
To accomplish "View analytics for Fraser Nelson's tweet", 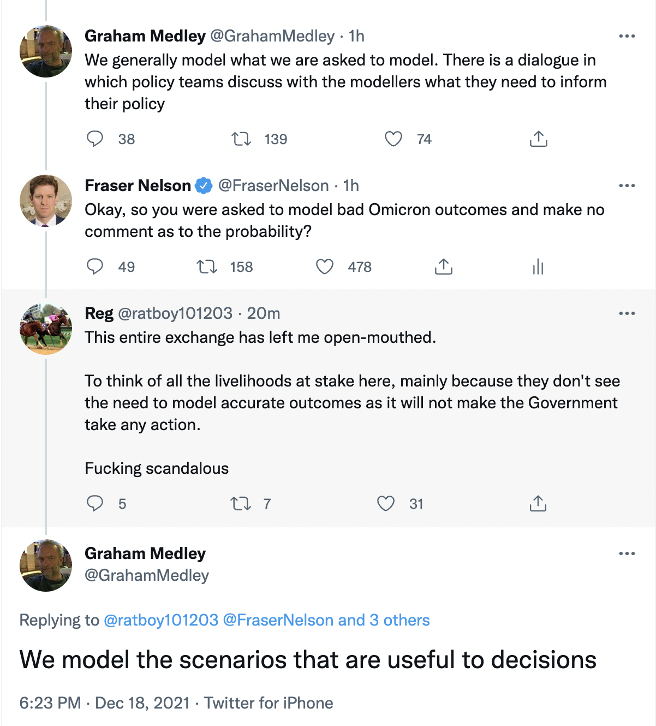I will point(538,266).
